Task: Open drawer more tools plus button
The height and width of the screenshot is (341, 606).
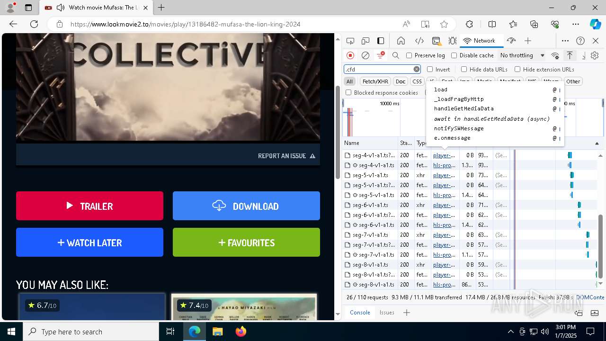Action: tap(407, 313)
